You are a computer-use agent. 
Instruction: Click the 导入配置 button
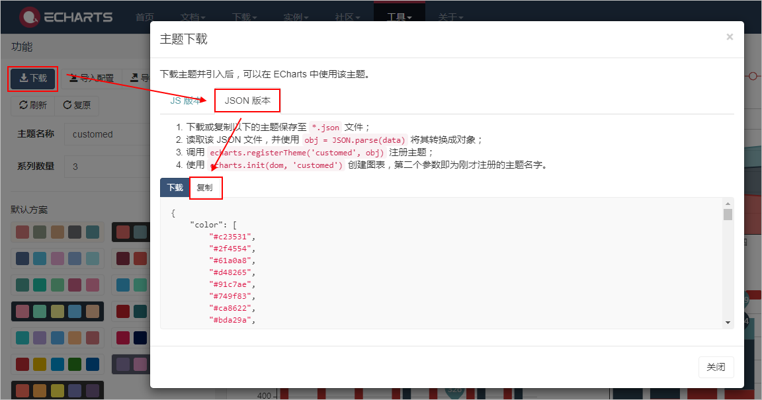coord(91,78)
